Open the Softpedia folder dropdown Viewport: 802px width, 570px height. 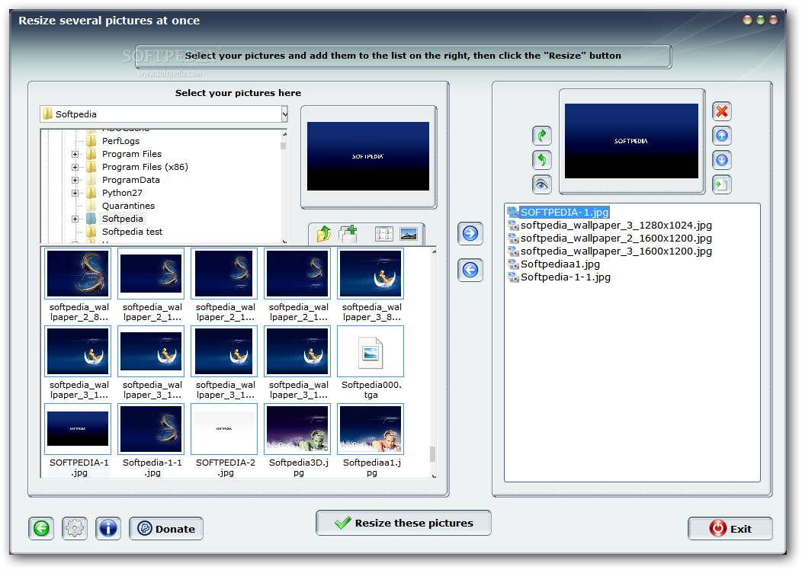[x=284, y=114]
